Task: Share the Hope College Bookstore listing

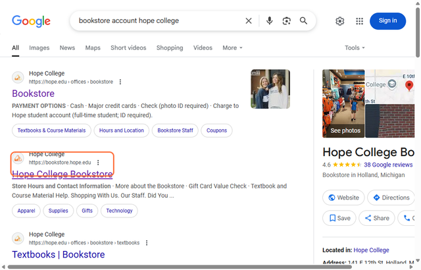Action: click(377, 218)
